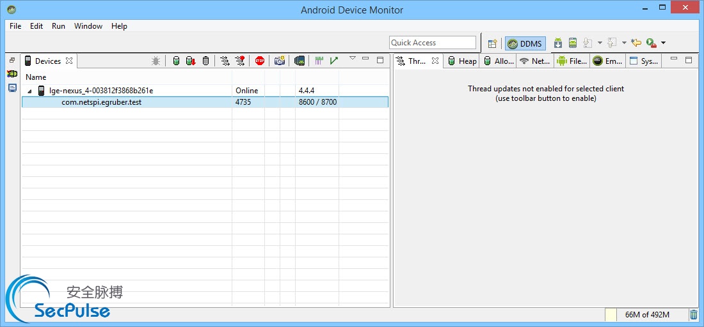Switch to the Allocation Tracker tab
Viewport: 704px width, 327px height.
(499, 61)
